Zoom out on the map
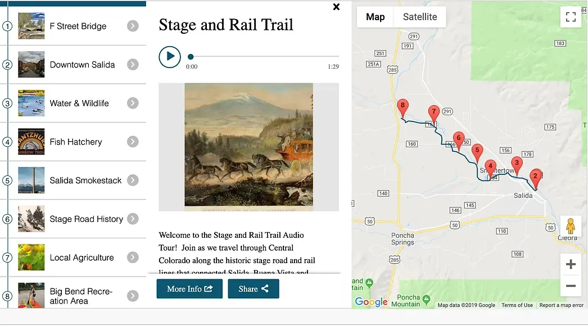This screenshot has width=588, height=326. coord(571,286)
